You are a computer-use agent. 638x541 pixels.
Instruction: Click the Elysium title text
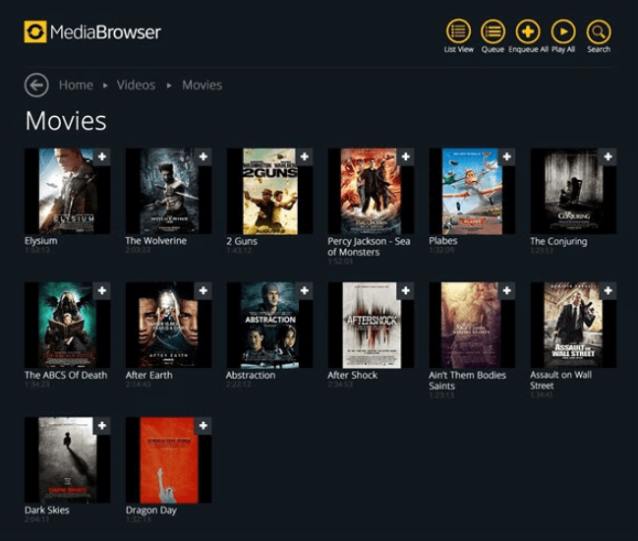coord(40,241)
